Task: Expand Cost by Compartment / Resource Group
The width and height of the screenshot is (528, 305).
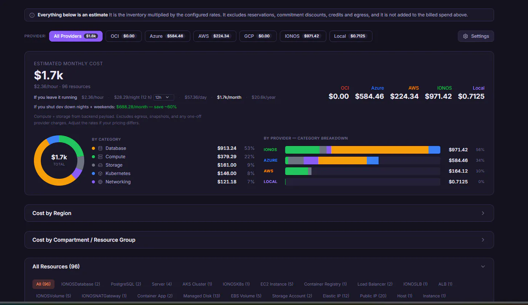Action: click(259, 240)
